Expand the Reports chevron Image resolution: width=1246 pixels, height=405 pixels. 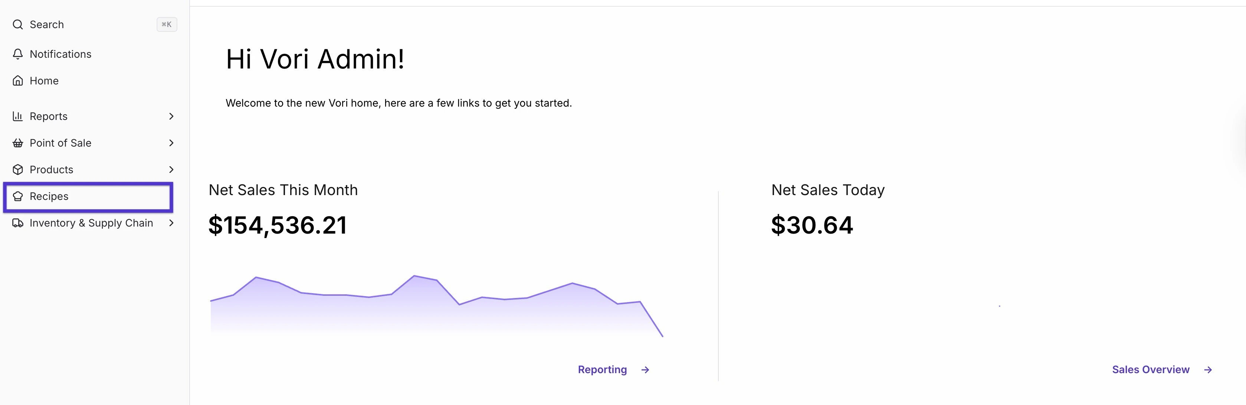tap(171, 116)
